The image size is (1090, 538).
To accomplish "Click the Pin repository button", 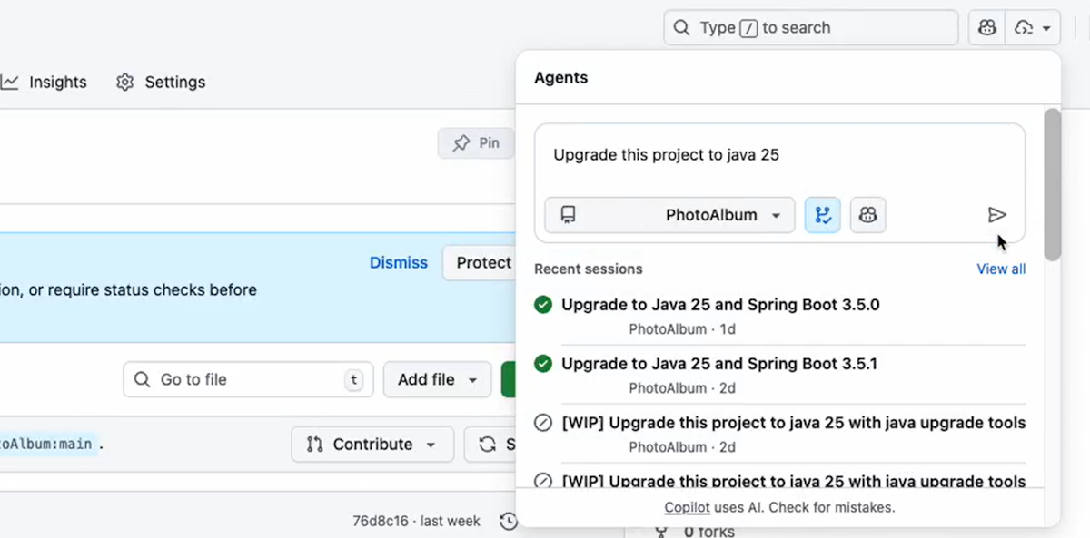I will click(476, 142).
